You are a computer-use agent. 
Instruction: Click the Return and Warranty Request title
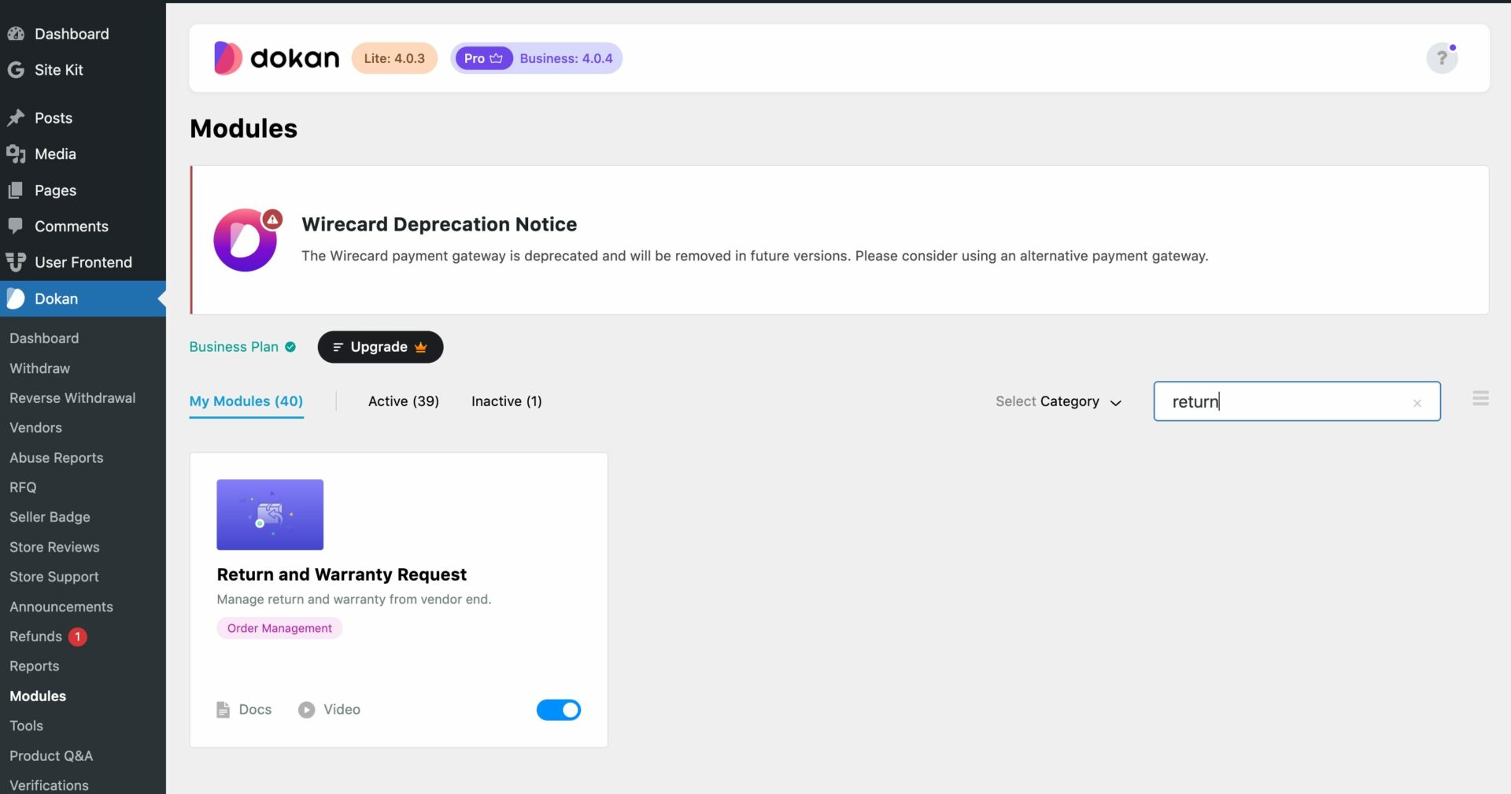point(342,574)
